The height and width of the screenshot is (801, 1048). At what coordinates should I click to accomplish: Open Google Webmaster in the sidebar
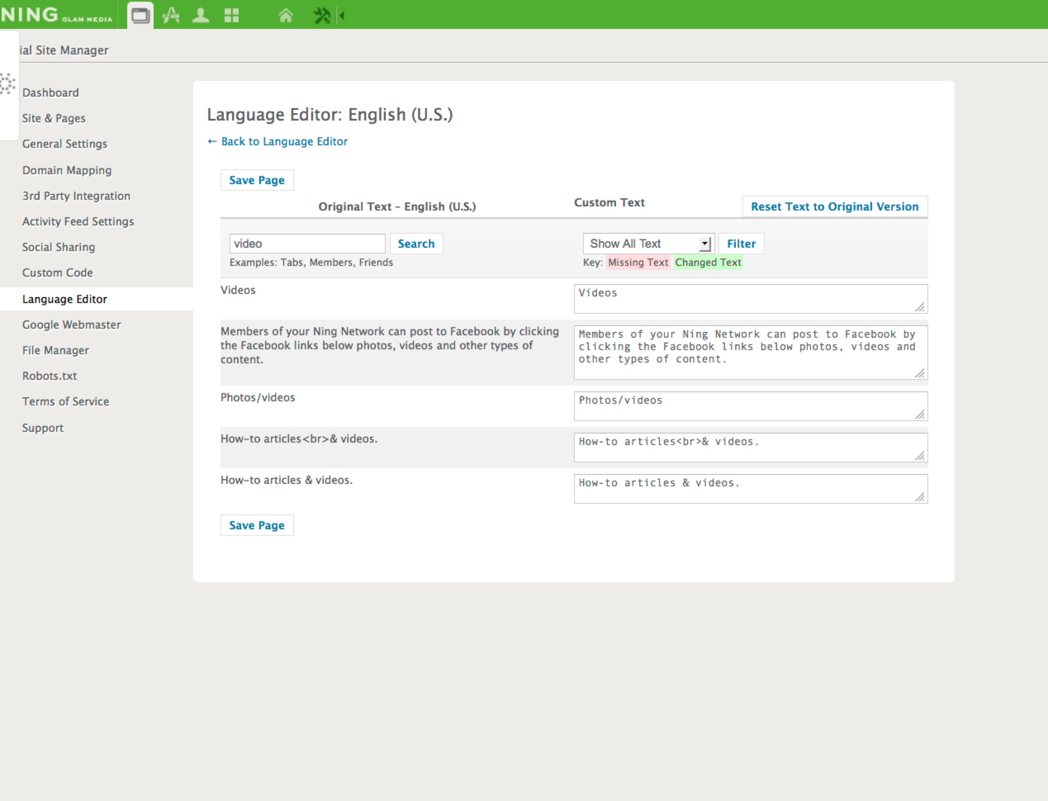[71, 325]
